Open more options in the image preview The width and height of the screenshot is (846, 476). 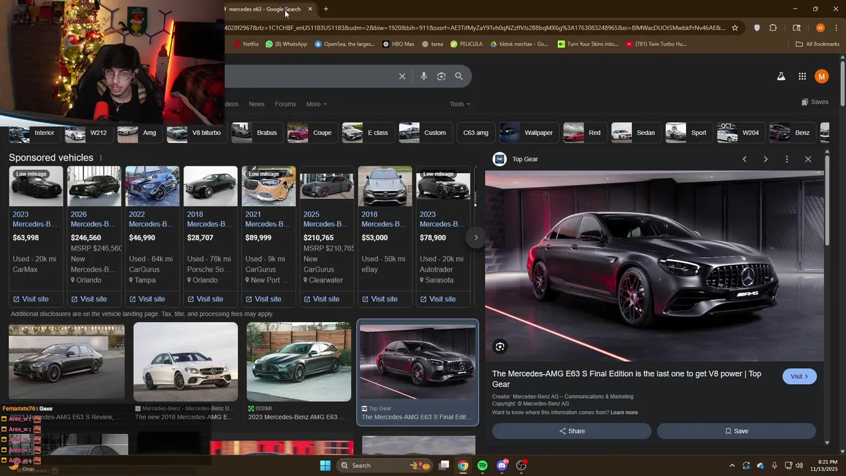[787, 159]
